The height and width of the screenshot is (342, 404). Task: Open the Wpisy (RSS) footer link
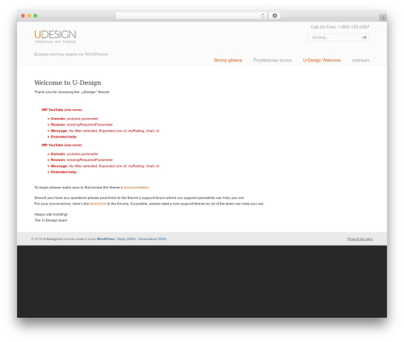tap(126, 239)
